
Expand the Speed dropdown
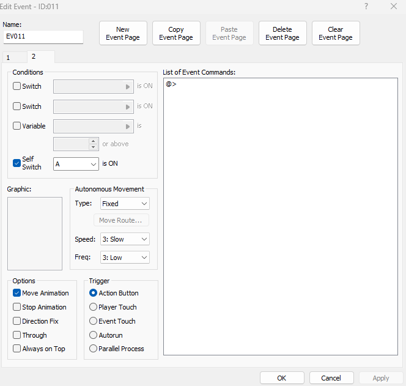tap(125, 239)
